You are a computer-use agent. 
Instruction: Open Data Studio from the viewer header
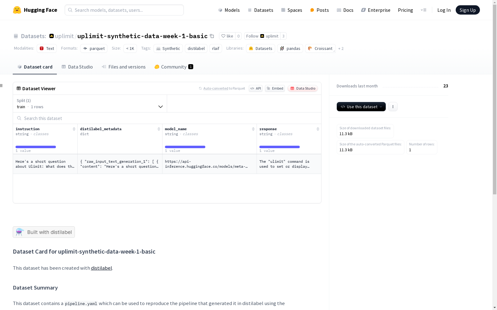click(x=303, y=88)
